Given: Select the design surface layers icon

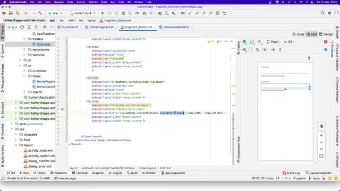Looking at the screenshot, I should point(244,42).
